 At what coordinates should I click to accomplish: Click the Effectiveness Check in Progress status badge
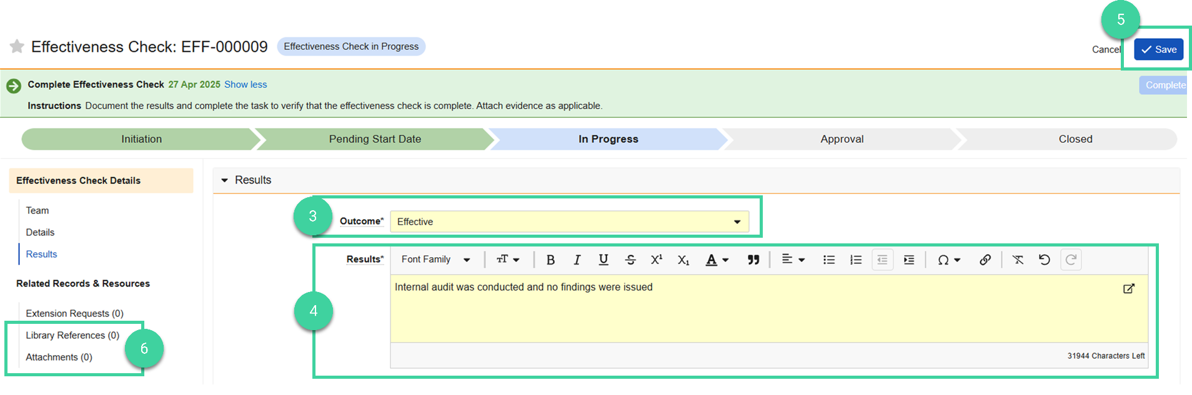351,46
